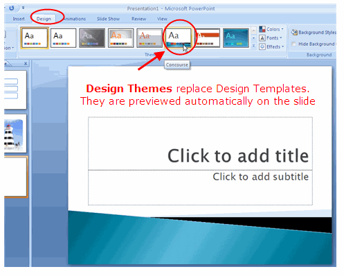Open the Review tab
This screenshot has height=276, width=344.
coord(138,19)
